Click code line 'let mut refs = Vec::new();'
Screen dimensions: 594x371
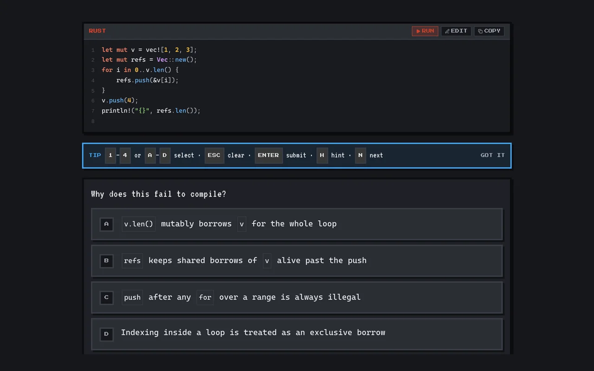[x=149, y=60]
